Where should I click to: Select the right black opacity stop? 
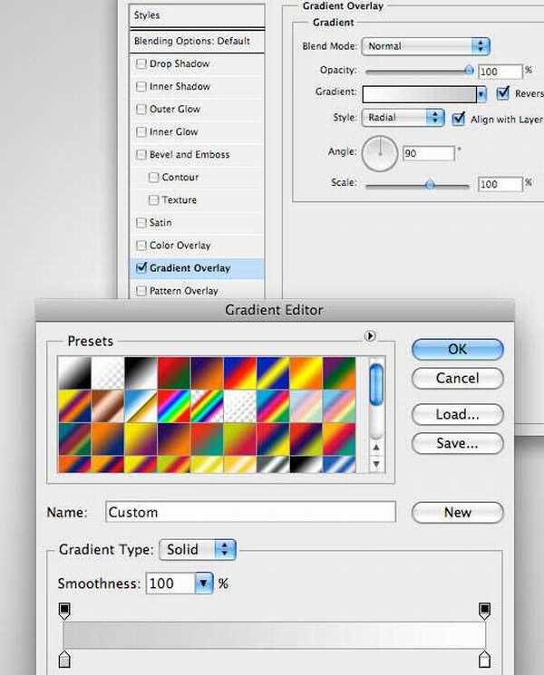[x=485, y=611]
